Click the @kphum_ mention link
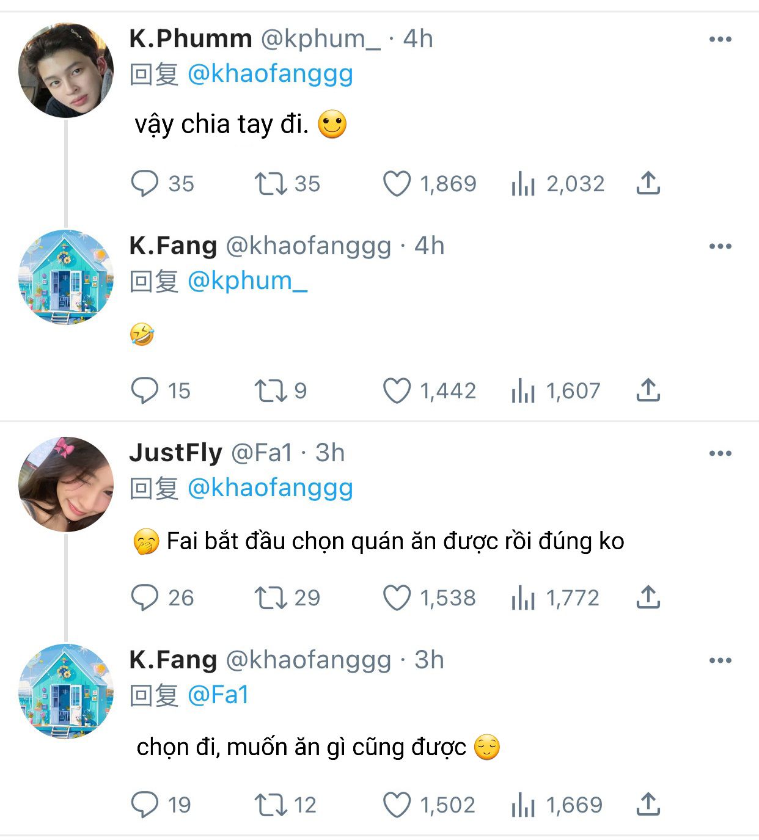 pyautogui.click(x=247, y=281)
